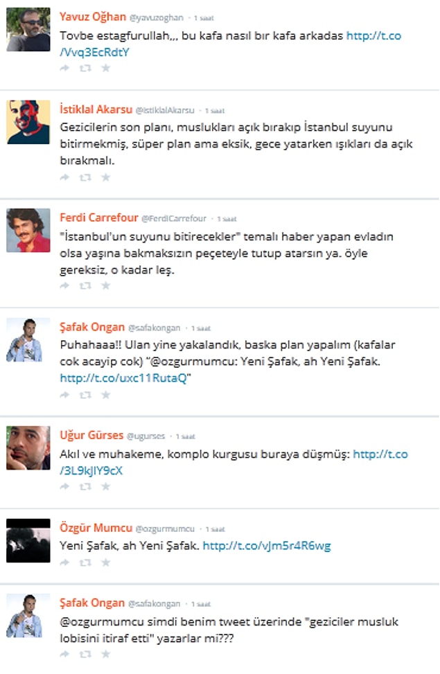440x674 pixels.
Task: Reply to Şafak Ongan's last tweet
Action: 64,654
